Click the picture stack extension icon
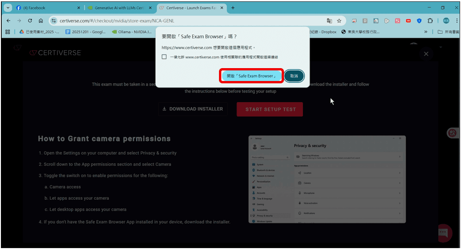 click(354, 21)
